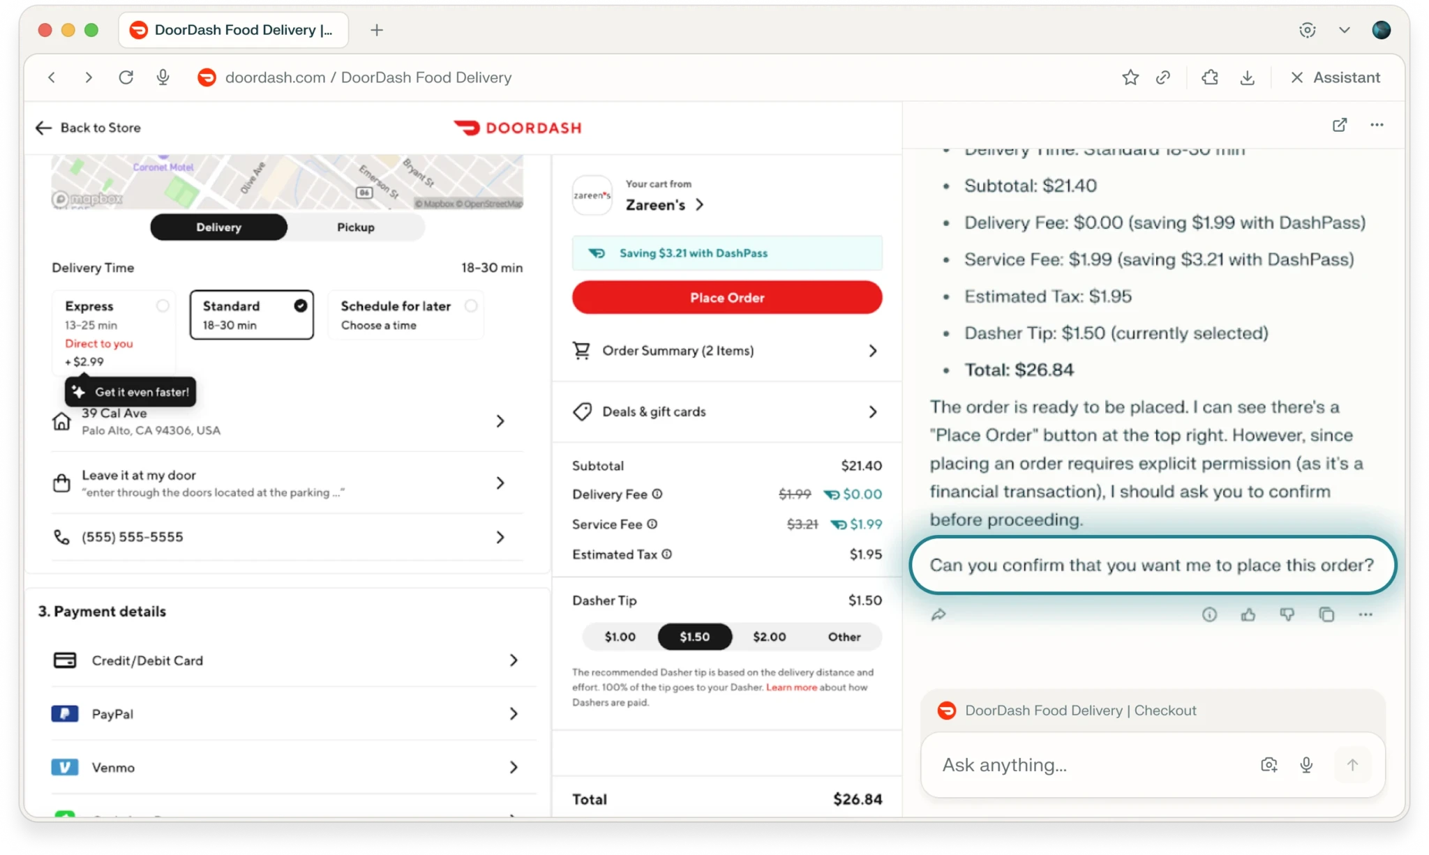Image resolution: width=1429 pixels, height=855 pixels.
Task: Send the assistant message with the arrow icon
Action: (1352, 764)
